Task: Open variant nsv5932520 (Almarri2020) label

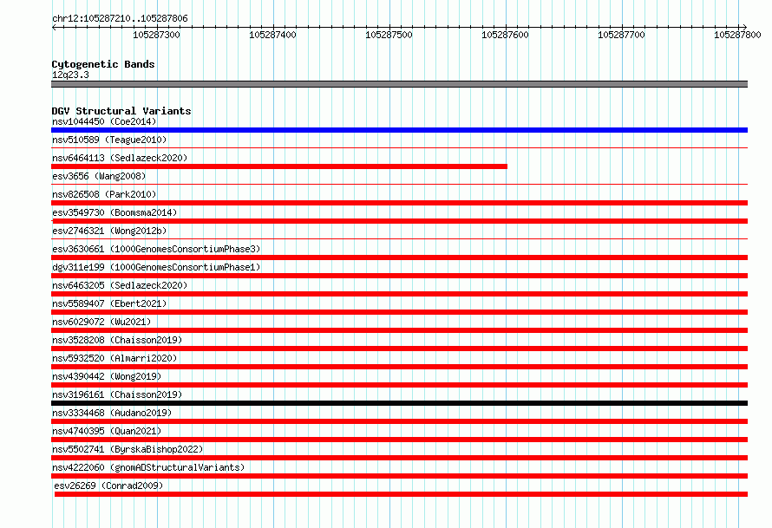Action: pos(114,358)
